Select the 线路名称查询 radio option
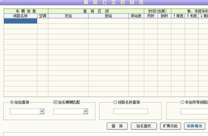This screenshot has height=136, width=208. 116,102
